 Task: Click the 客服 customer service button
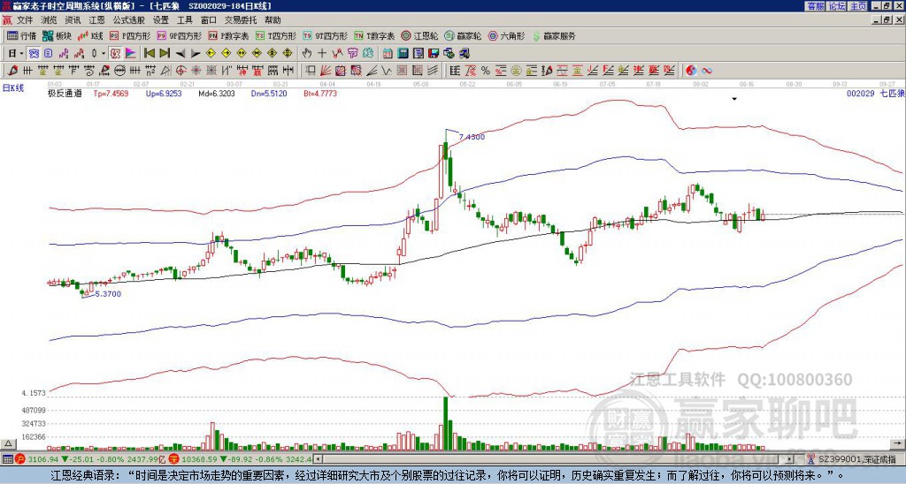click(x=815, y=6)
